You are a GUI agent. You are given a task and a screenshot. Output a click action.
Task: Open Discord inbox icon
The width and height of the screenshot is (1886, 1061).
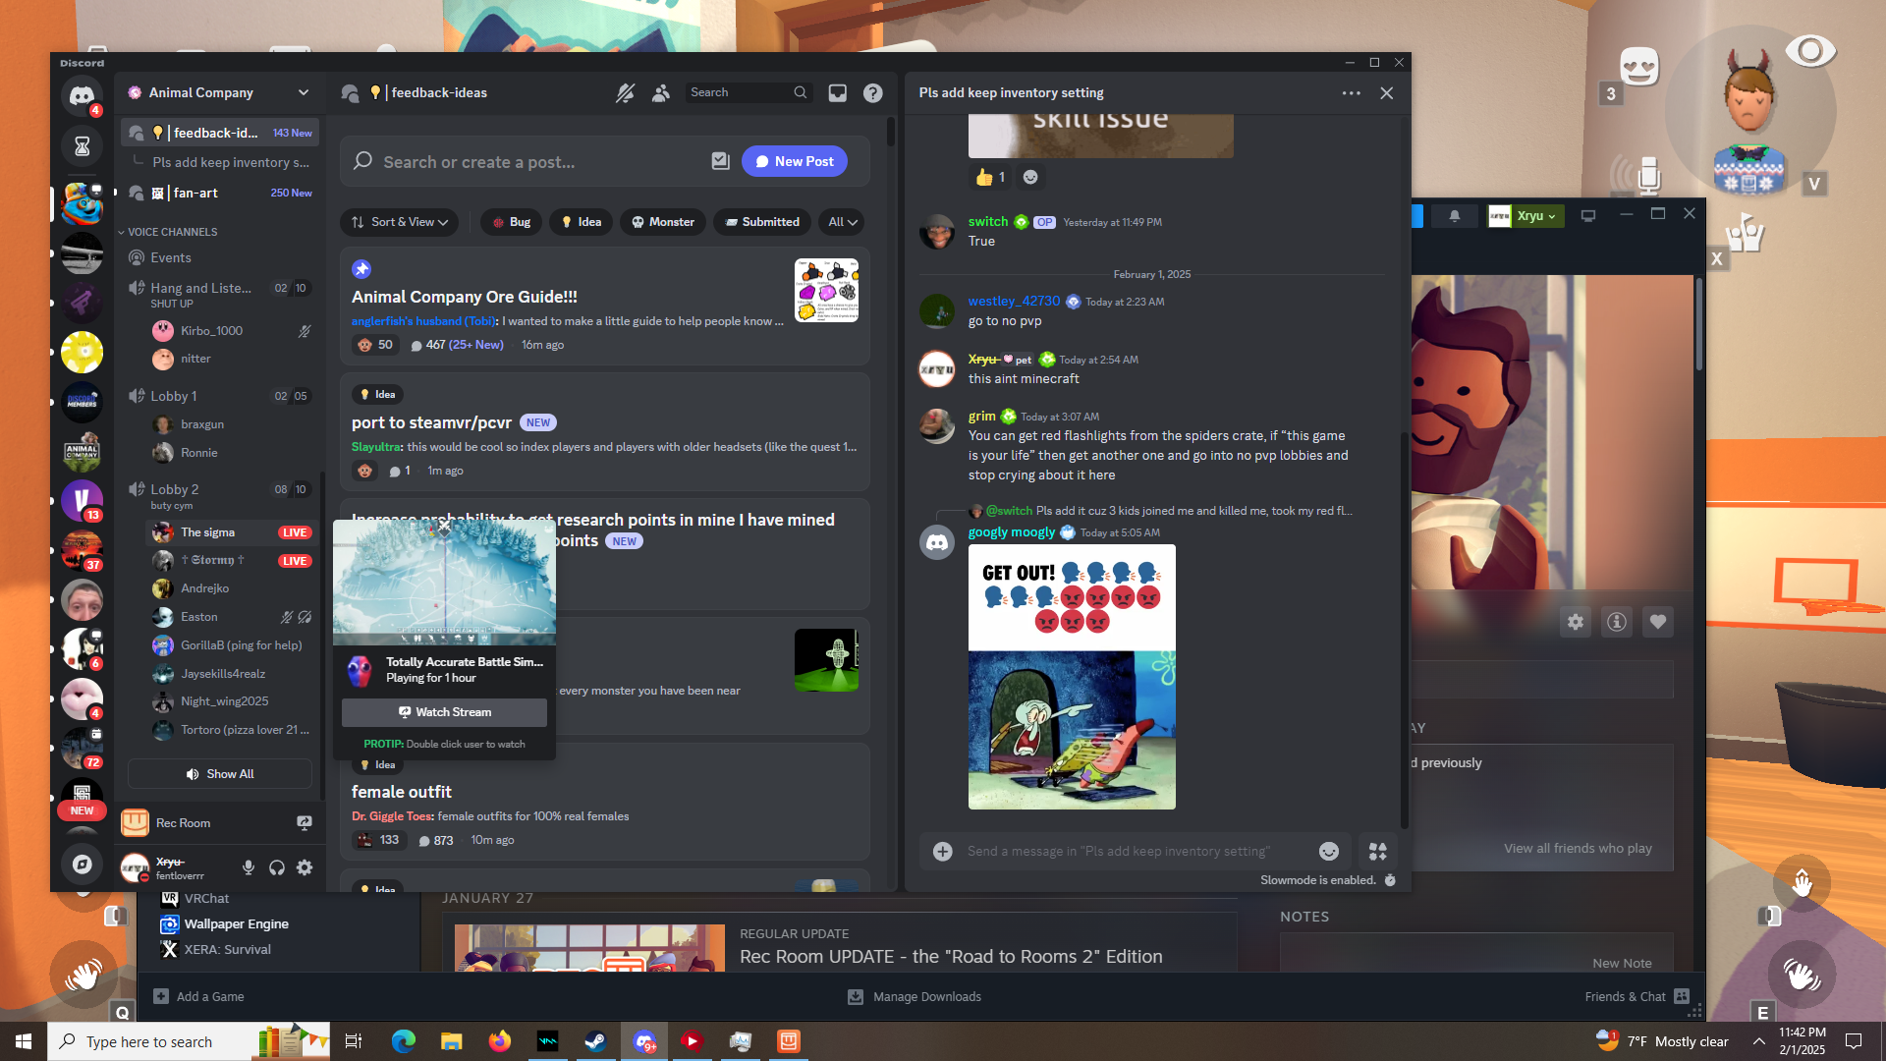click(x=837, y=92)
